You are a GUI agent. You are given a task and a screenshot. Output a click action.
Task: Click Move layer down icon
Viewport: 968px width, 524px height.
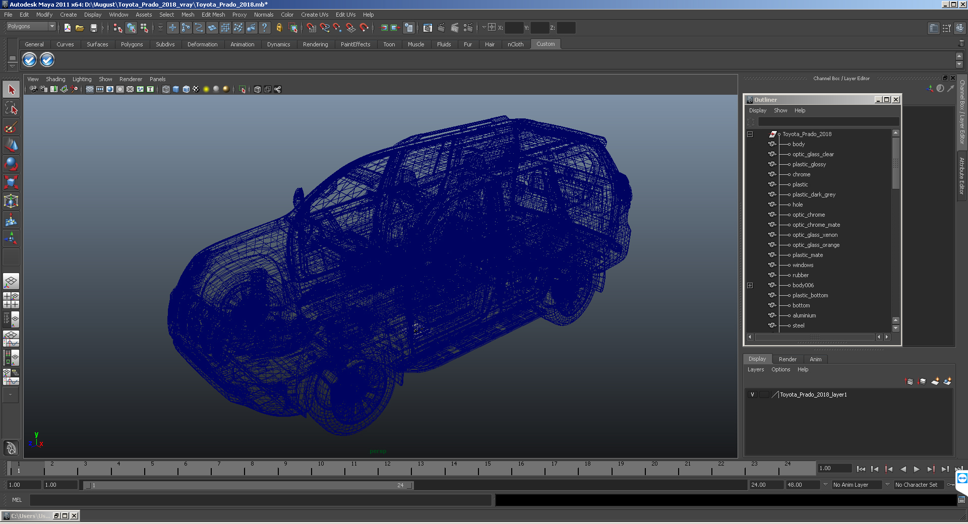[922, 381]
